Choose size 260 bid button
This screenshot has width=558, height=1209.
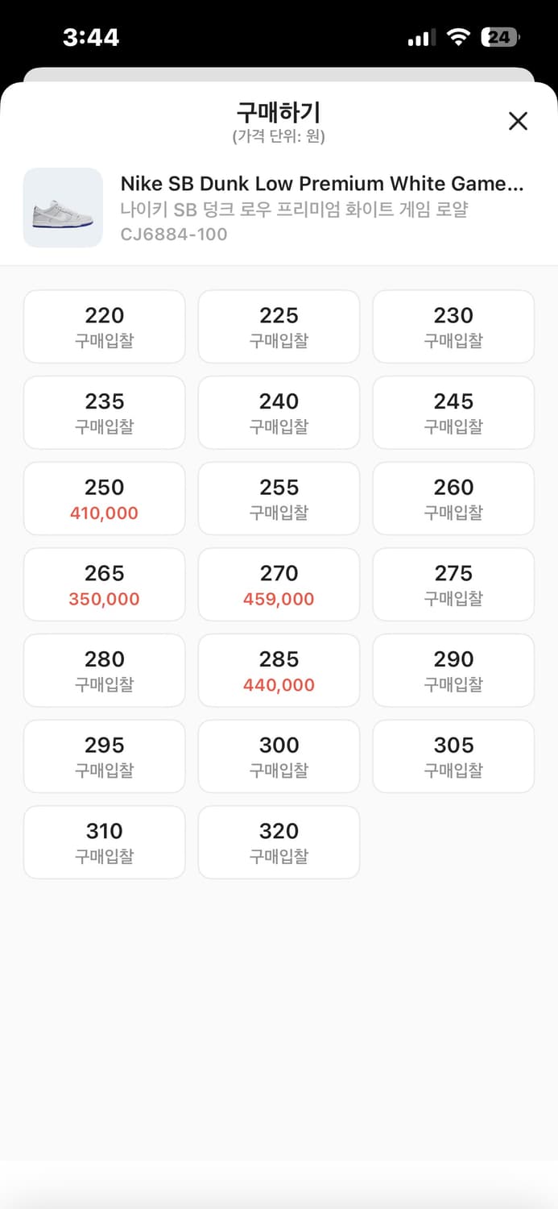[x=453, y=498]
